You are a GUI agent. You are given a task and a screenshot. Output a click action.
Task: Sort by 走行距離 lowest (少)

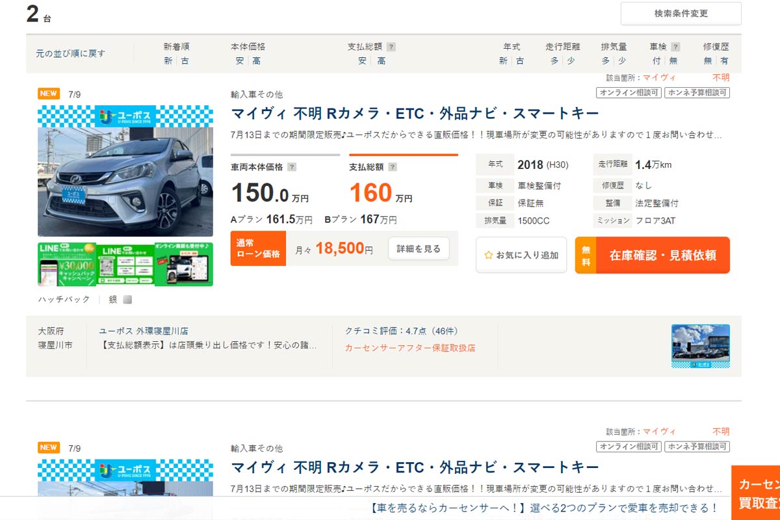(571, 60)
